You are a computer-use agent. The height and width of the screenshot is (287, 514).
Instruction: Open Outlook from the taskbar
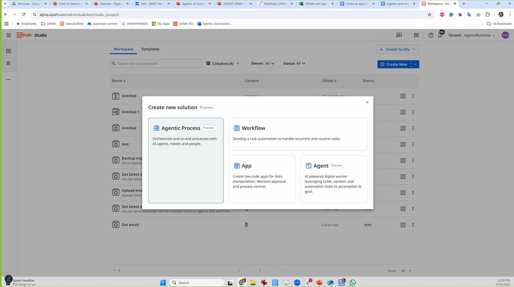pyautogui.click(x=330, y=282)
